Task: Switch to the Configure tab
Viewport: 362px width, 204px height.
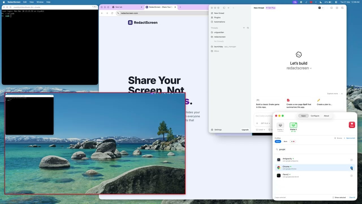Action: tap(315, 116)
